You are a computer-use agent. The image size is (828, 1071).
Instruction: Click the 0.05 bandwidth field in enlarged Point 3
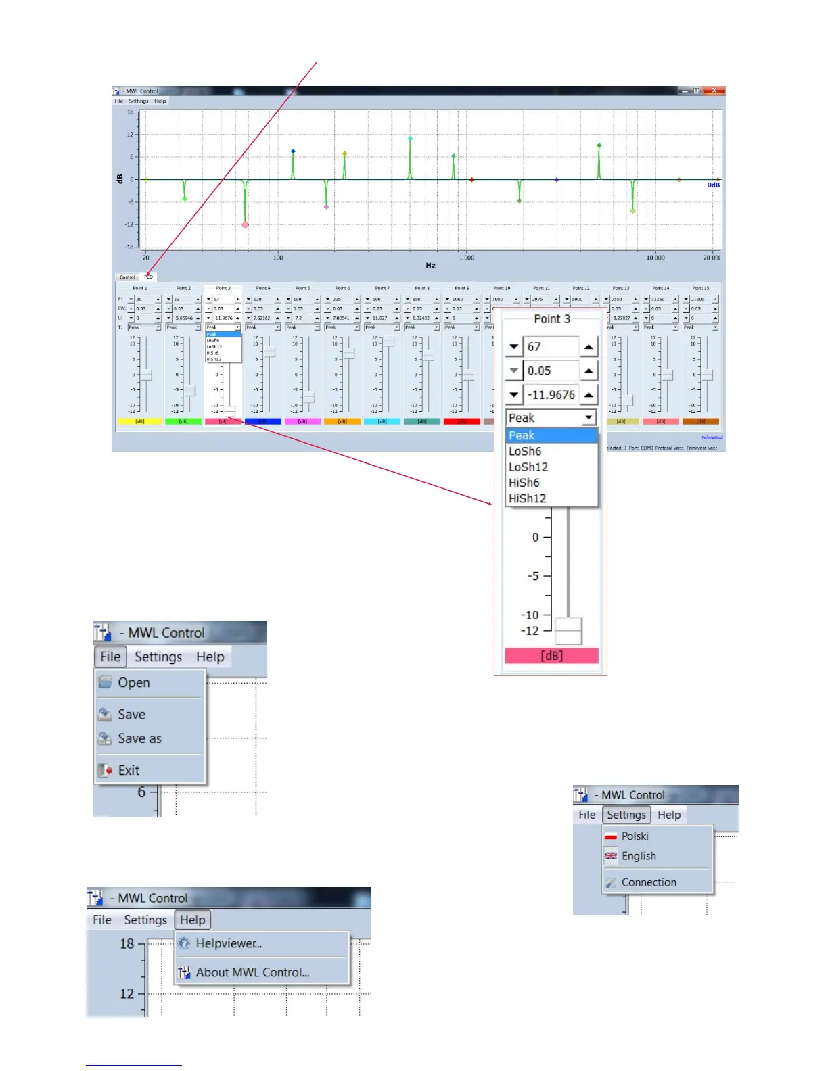(551, 371)
